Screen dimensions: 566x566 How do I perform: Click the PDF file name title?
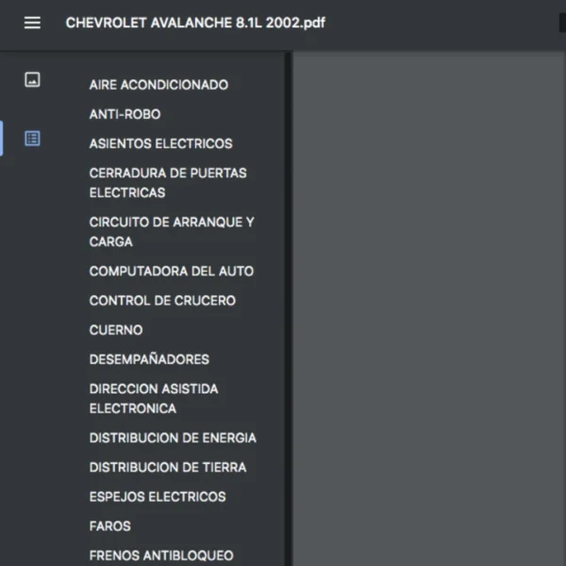[195, 23]
